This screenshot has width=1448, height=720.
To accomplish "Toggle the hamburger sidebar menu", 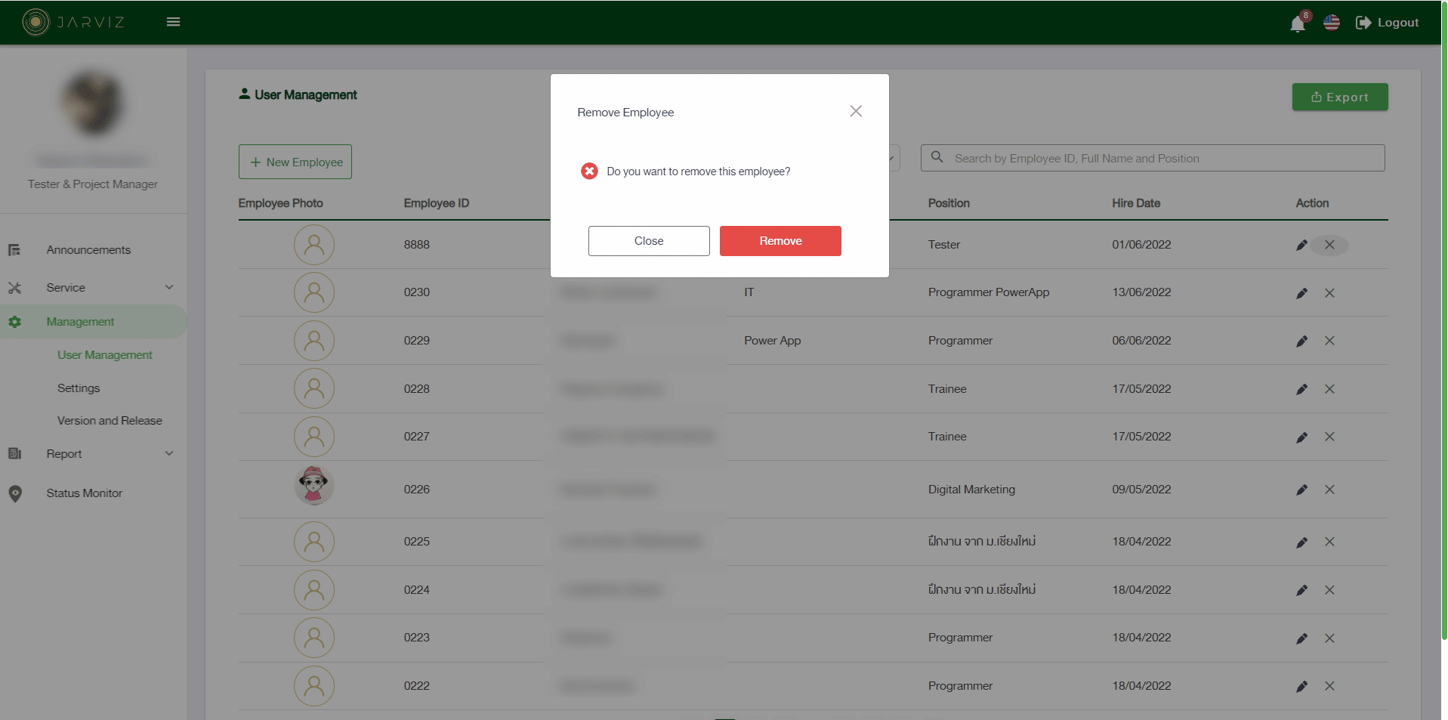I will click(x=173, y=22).
